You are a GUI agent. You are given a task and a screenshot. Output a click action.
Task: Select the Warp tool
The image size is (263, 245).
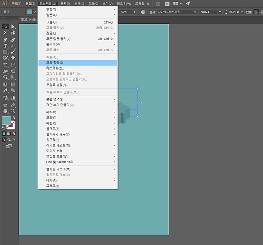(x=5, y=71)
